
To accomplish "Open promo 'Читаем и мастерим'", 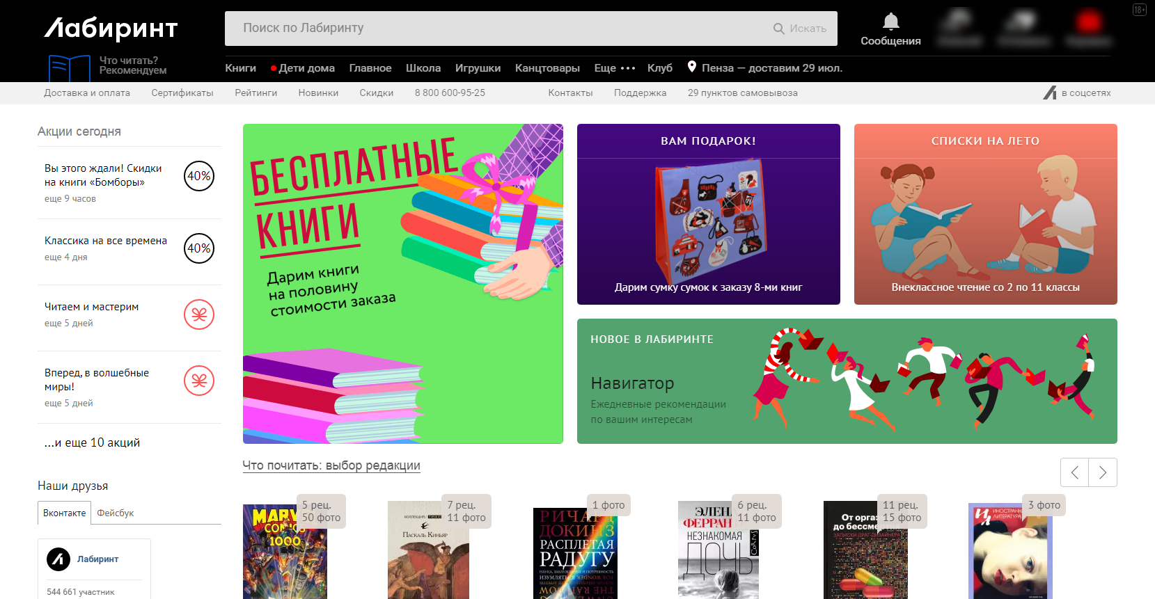I will pos(91,307).
